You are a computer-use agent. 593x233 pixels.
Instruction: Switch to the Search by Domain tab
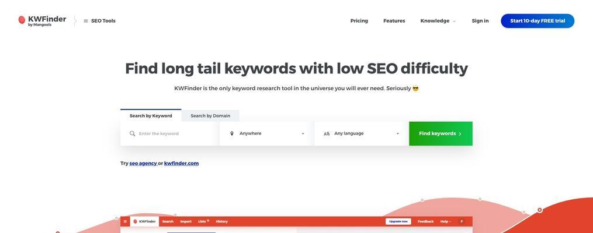(210, 116)
